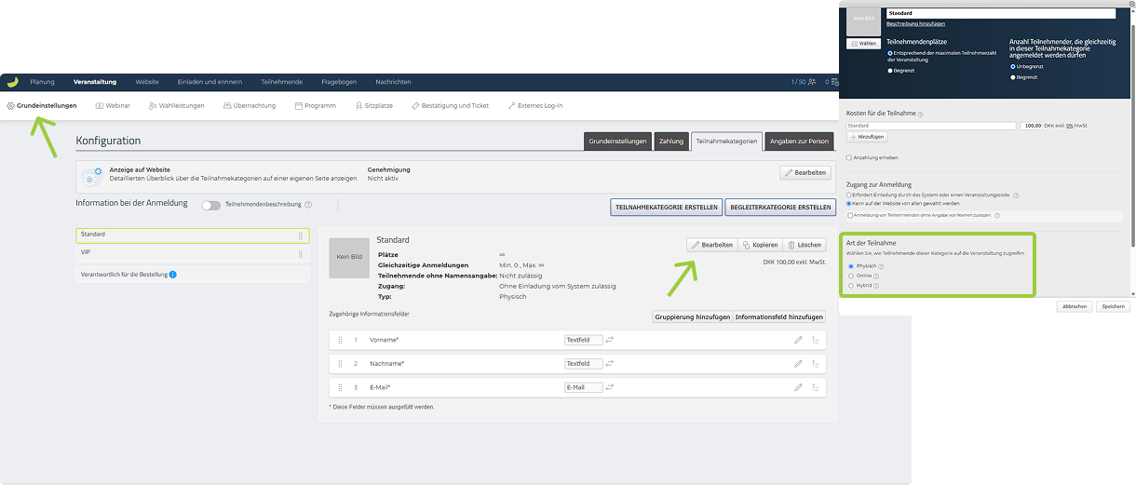Click the swap arrows next to Nachname Textfeld
Screen dimensions: 1136x485
[610, 364]
